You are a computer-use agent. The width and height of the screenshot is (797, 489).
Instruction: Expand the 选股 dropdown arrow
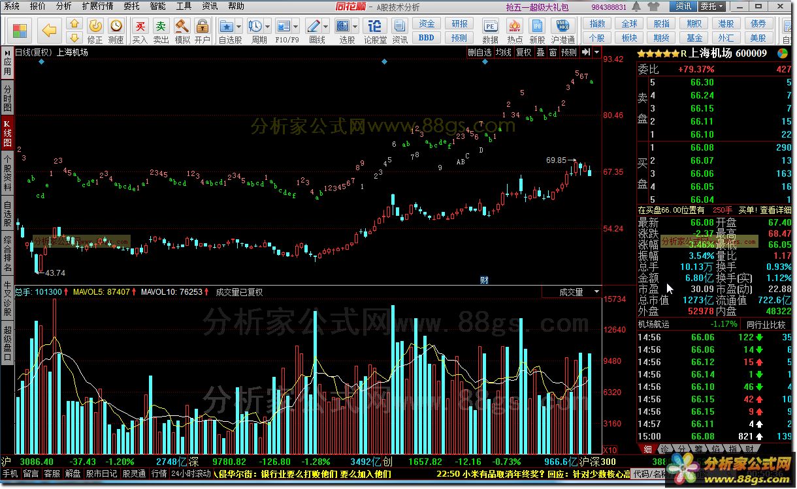pyautogui.click(x=355, y=27)
